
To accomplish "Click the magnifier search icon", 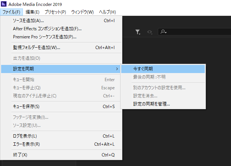I will coord(163,32).
